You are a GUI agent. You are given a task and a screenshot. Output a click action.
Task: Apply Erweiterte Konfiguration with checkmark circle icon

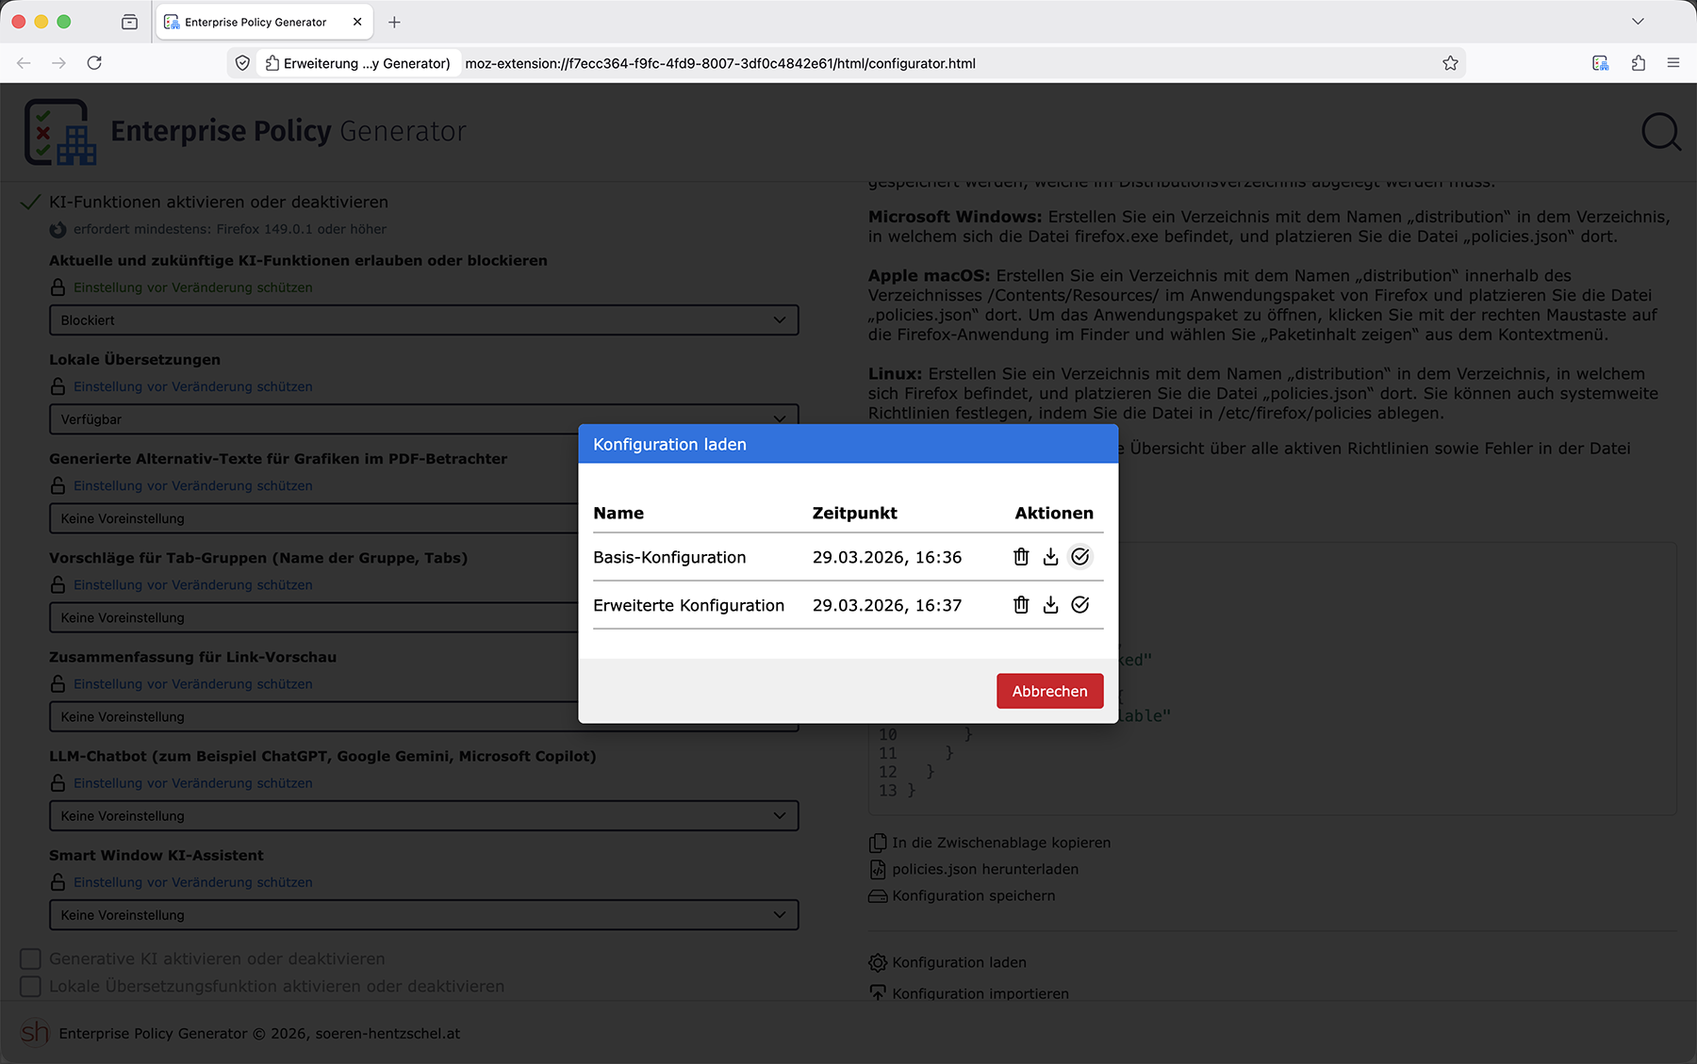(1080, 605)
